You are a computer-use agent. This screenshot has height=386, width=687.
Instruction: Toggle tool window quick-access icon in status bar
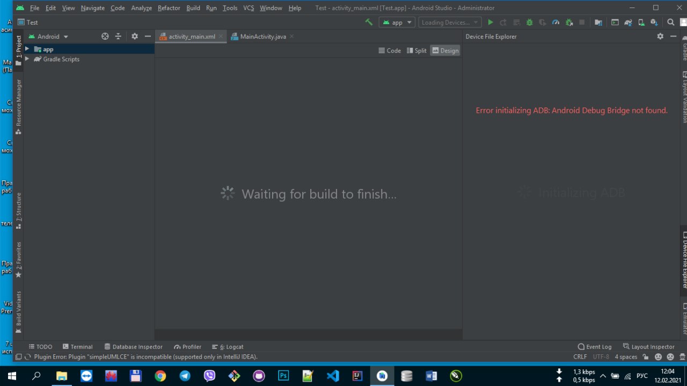[x=18, y=356]
